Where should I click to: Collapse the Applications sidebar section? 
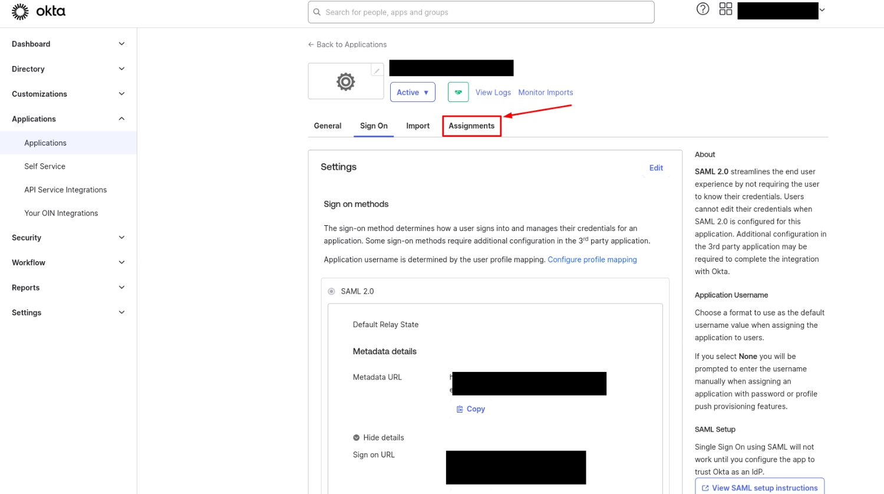pos(68,119)
